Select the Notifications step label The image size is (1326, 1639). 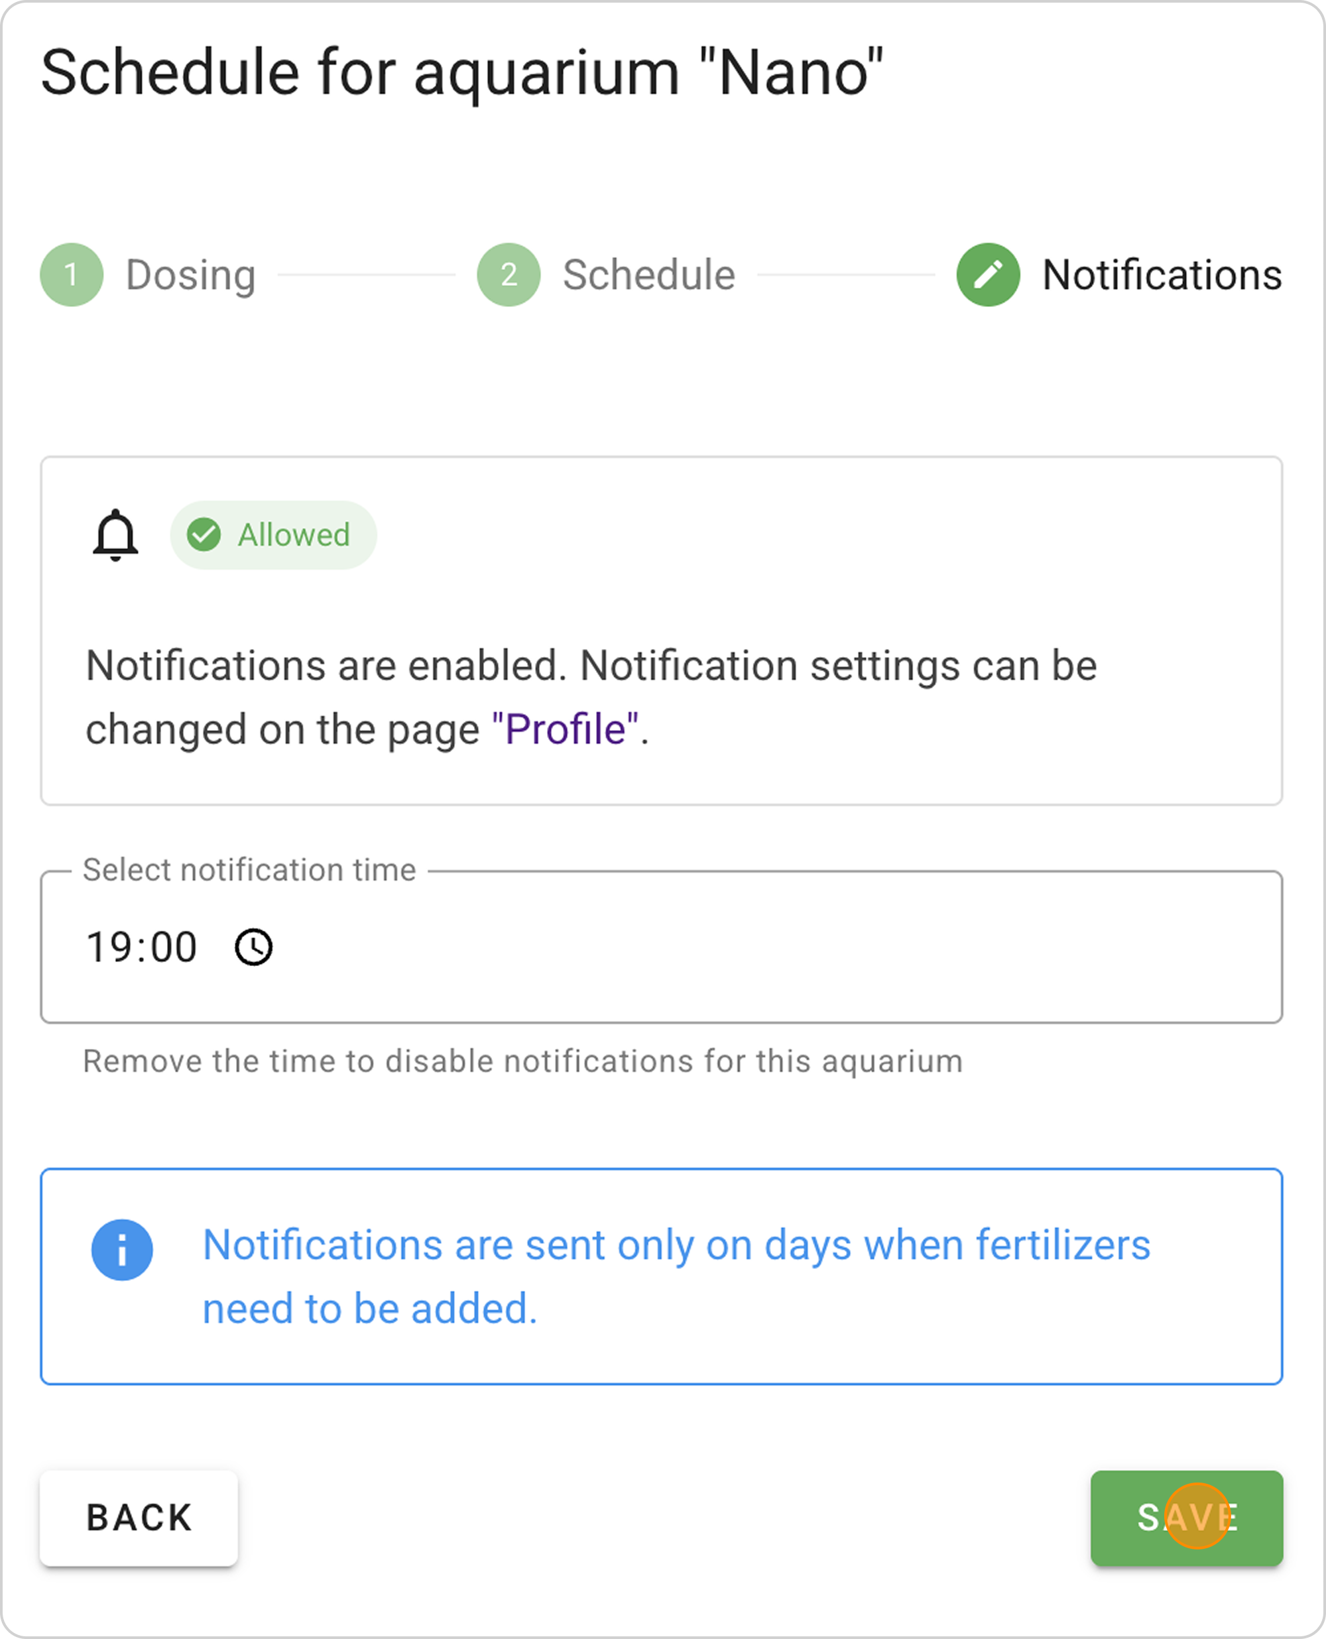(x=1161, y=275)
